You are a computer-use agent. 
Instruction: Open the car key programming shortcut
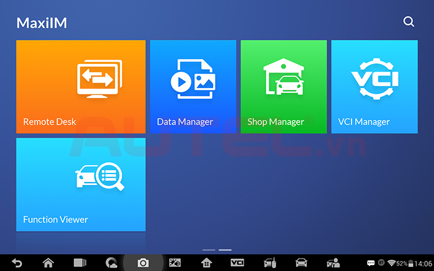point(270,263)
